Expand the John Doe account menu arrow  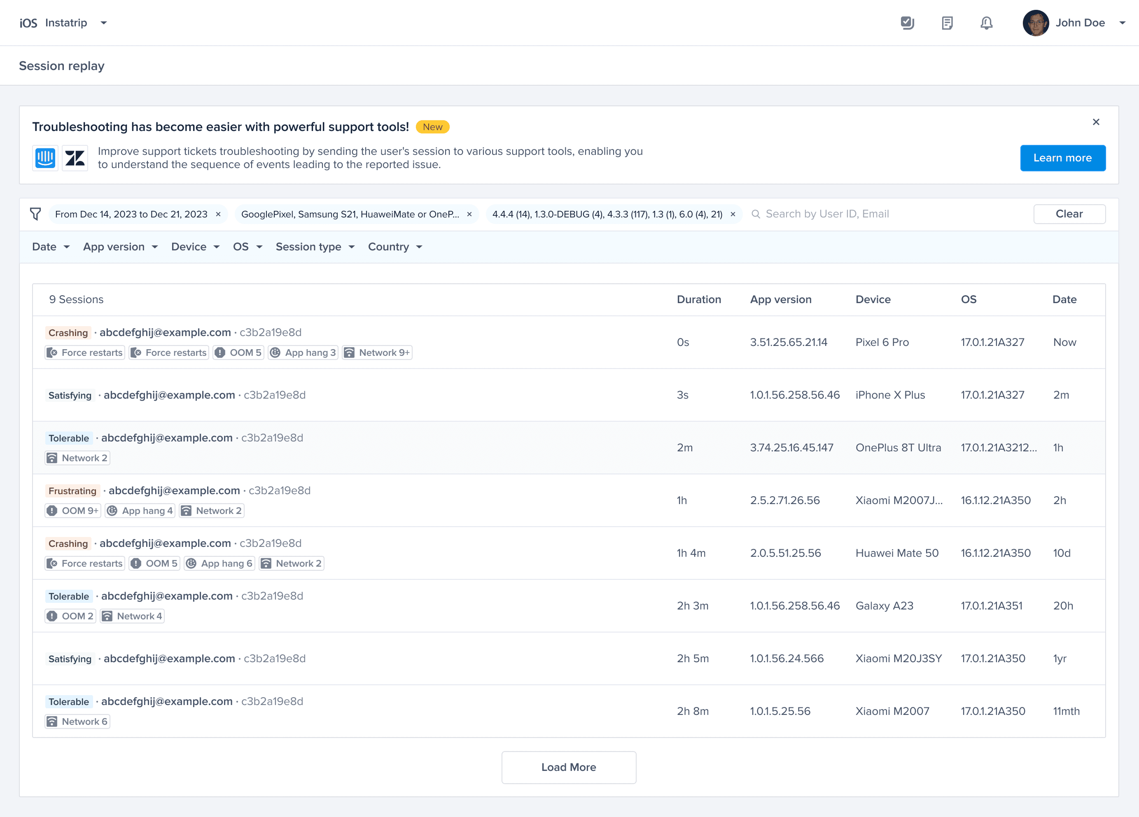click(x=1123, y=23)
